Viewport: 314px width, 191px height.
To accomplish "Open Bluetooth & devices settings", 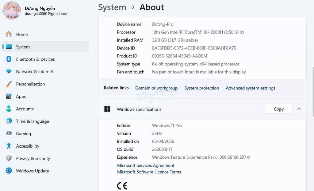I will [35, 59].
